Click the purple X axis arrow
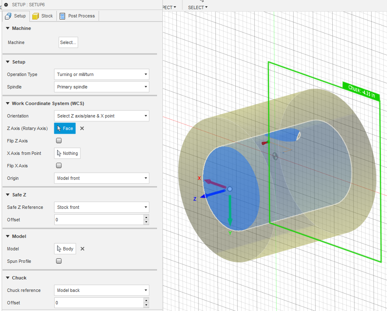The height and width of the screenshot is (311, 387). [215, 184]
